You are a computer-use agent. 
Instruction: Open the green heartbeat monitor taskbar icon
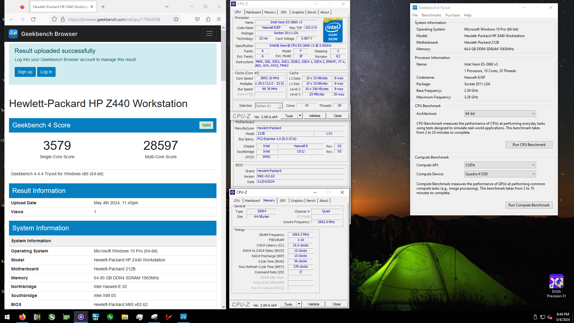110,317
